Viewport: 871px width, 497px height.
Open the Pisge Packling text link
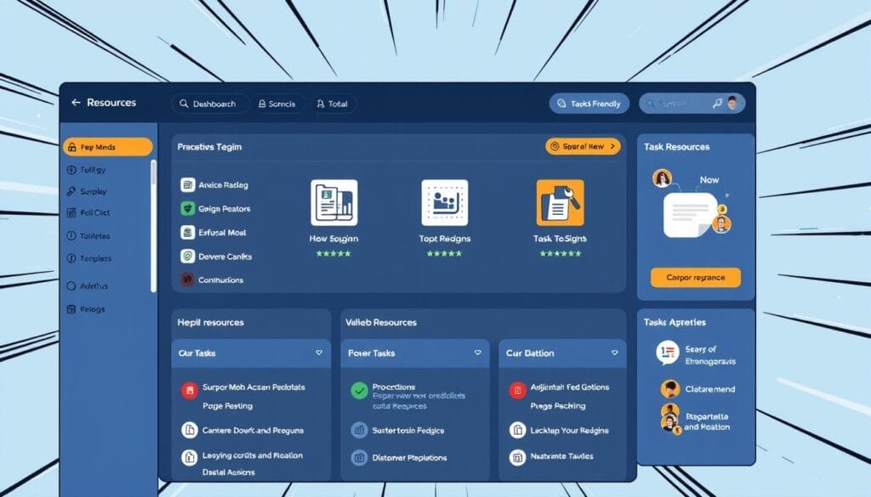click(x=558, y=406)
